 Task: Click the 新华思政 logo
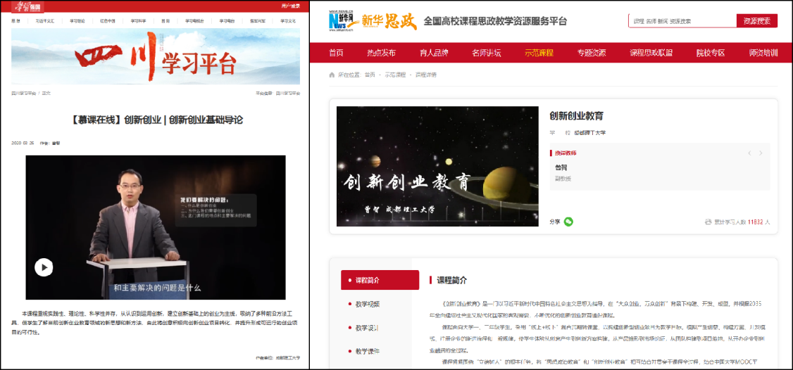[x=373, y=21]
